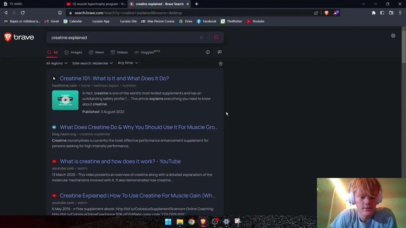Open the Gmail bookmark

coord(51,21)
